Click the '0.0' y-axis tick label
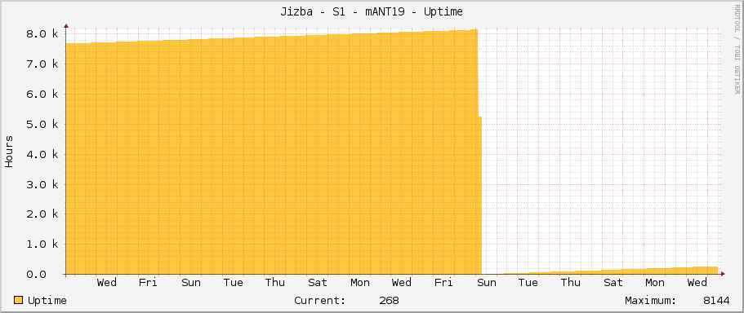This screenshot has width=744, height=313. click(36, 275)
